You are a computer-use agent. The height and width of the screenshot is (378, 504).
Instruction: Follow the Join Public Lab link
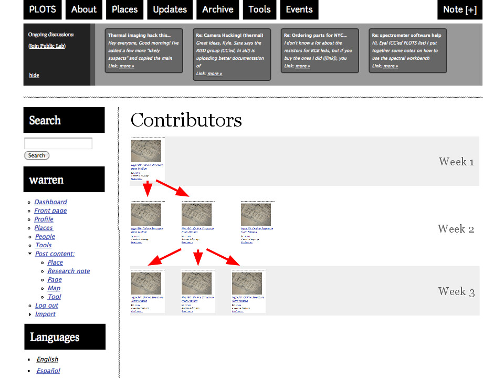click(47, 46)
